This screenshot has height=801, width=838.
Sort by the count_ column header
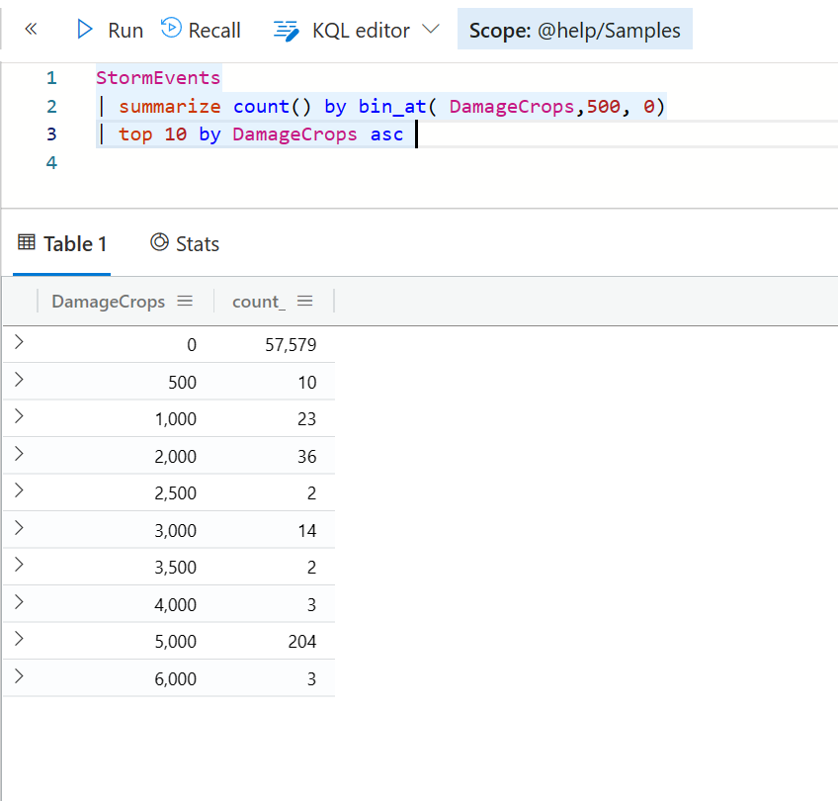point(259,302)
